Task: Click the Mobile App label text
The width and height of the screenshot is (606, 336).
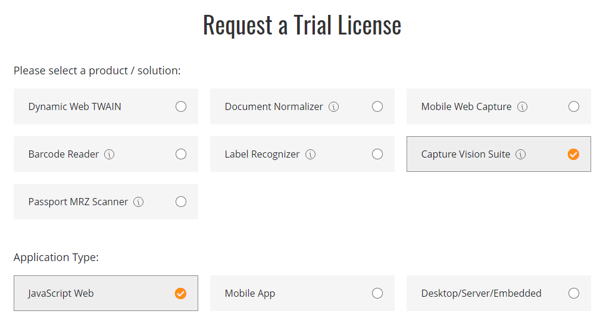Action: [x=250, y=293]
